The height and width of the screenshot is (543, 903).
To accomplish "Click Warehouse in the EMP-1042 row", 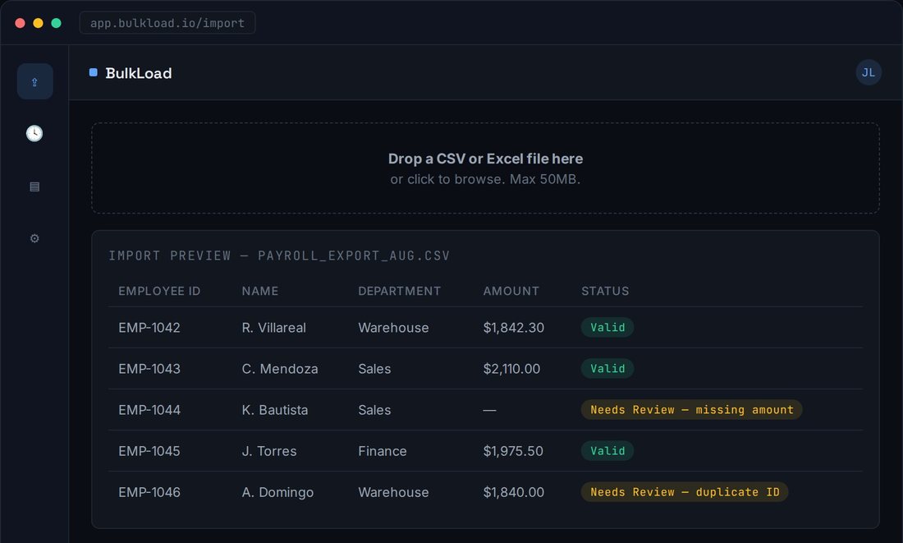I will 393,328.
